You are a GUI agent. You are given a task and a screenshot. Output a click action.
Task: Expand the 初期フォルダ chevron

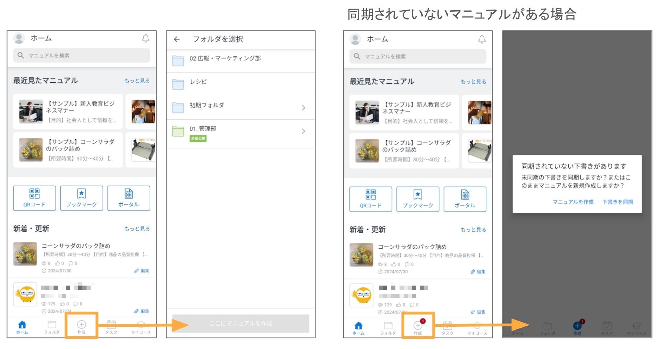[x=303, y=108]
